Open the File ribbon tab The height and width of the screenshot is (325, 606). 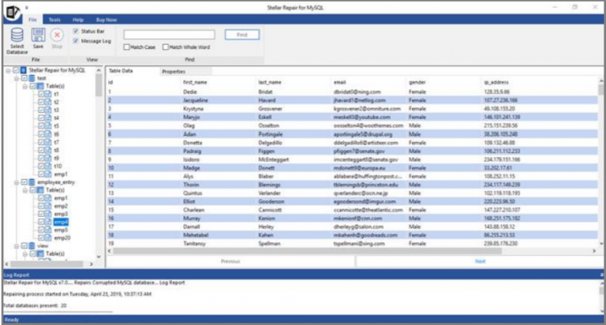[x=32, y=19]
